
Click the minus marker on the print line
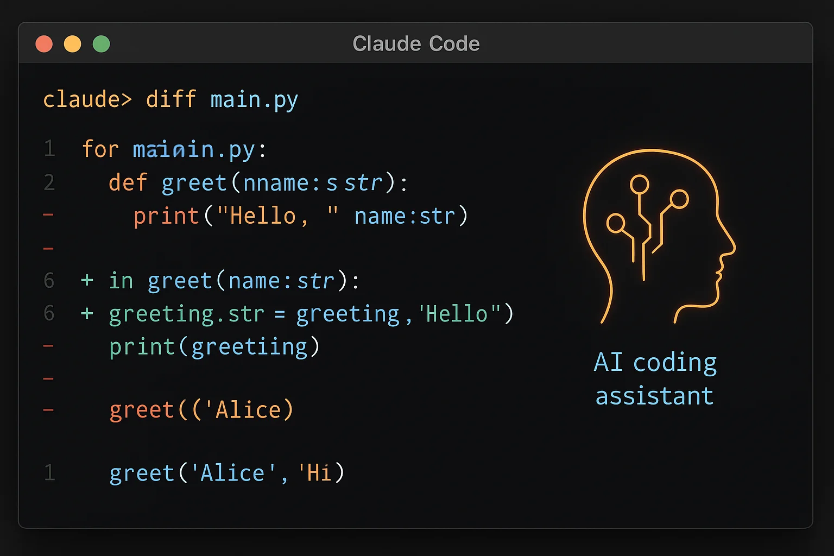coord(49,215)
